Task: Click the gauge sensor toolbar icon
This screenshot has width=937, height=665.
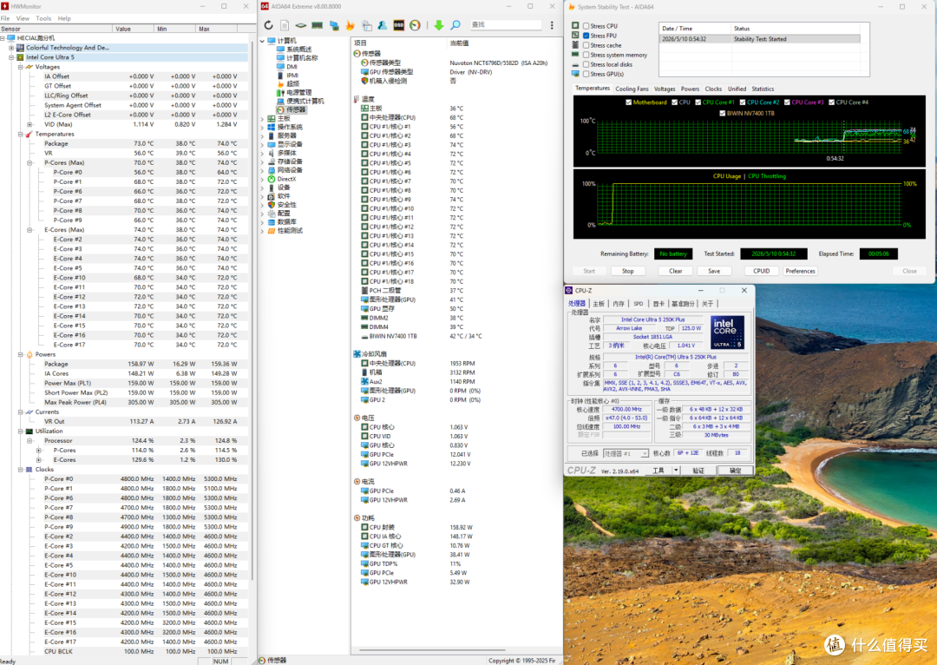Action: 415,25
